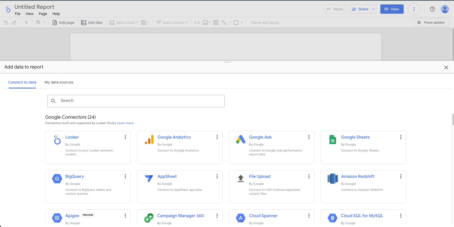This screenshot has height=227, width=454.
Task: Undo the last action
Action: click(6, 22)
